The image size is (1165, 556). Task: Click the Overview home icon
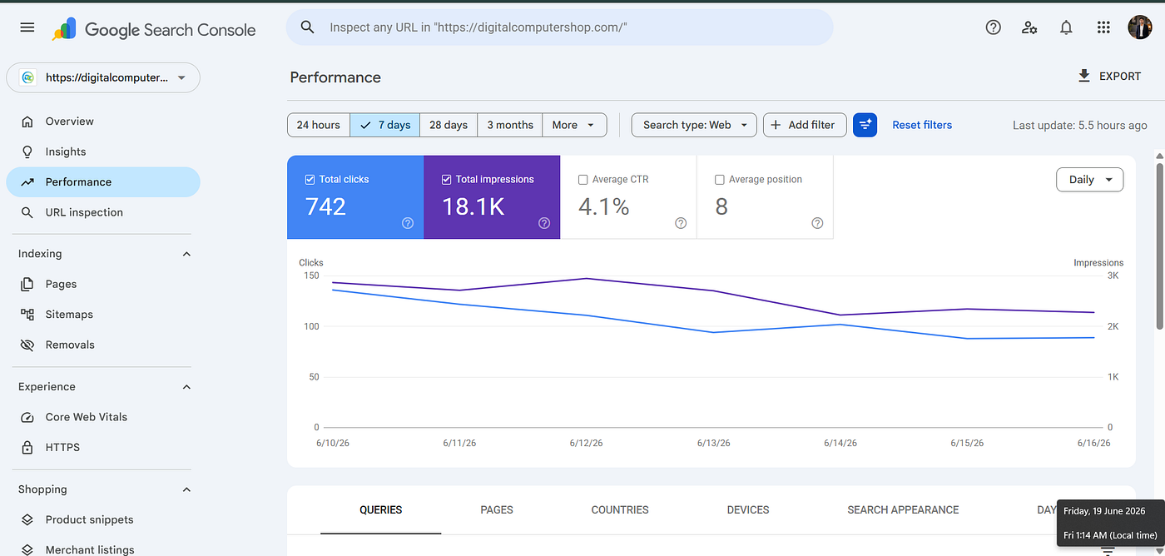(27, 122)
